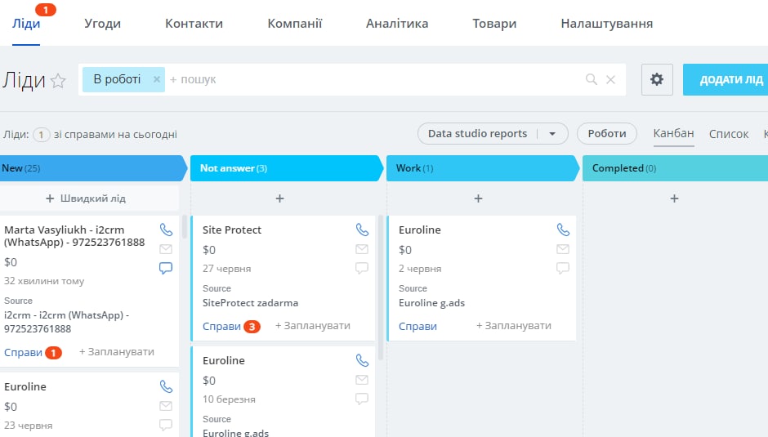Open the Аналітика tab

click(x=397, y=24)
